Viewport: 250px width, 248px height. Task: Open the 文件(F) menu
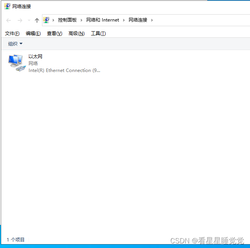(x=12, y=34)
